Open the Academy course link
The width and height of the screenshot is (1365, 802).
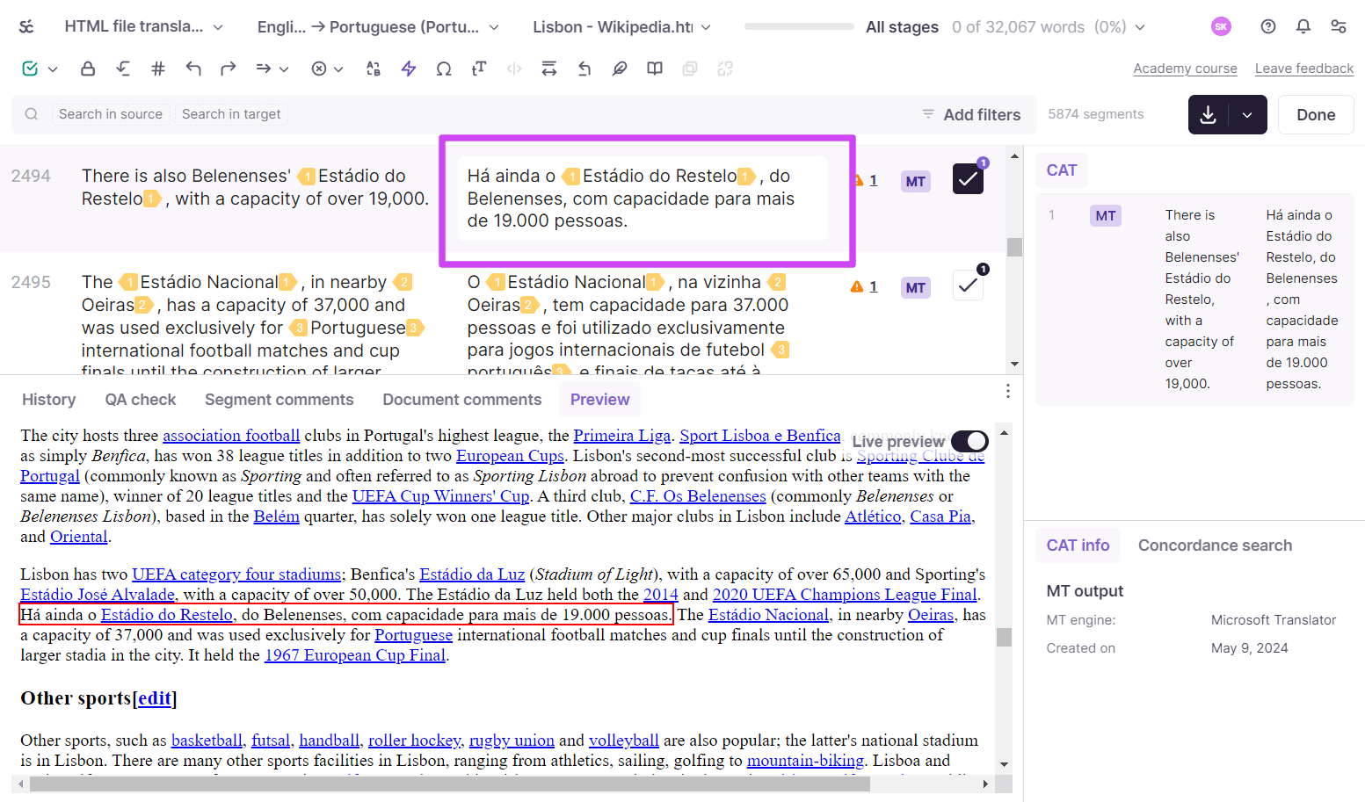[x=1185, y=69]
